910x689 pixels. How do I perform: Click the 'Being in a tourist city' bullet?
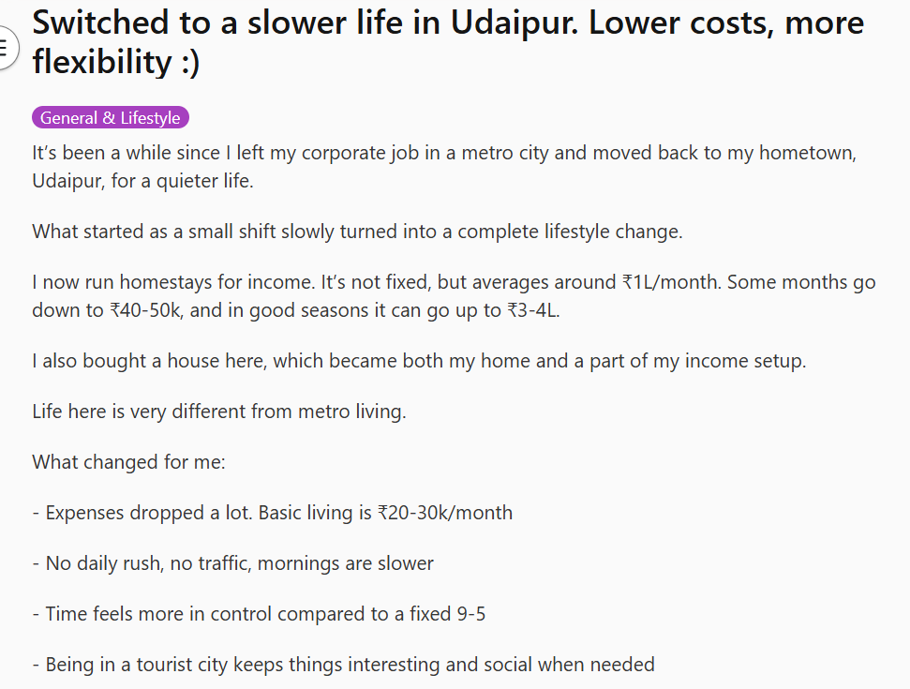(343, 665)
